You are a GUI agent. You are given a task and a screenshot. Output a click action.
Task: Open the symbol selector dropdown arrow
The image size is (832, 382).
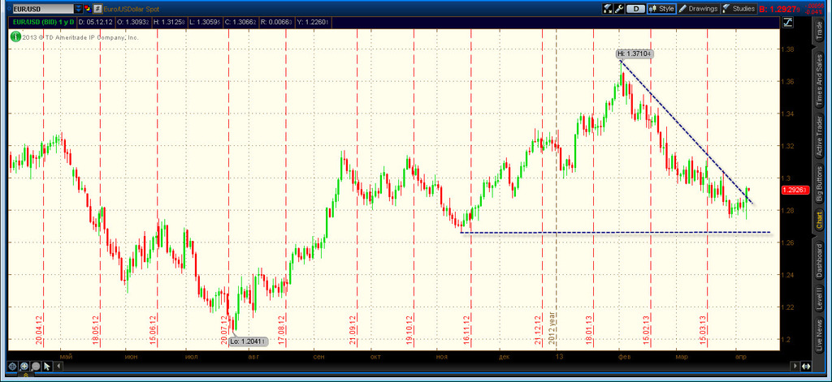coord(79,8)
